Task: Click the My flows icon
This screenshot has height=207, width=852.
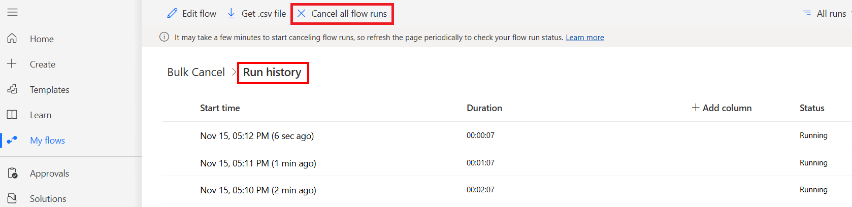Action: [x=12, y=140]
